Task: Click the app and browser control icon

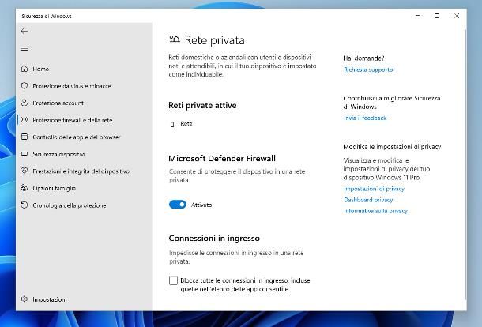Action: [24, 137]
